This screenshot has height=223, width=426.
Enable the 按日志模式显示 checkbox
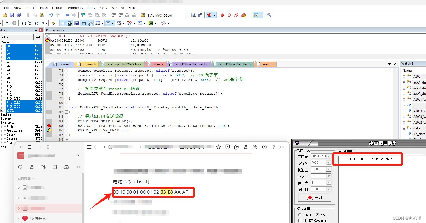(299, 220)
